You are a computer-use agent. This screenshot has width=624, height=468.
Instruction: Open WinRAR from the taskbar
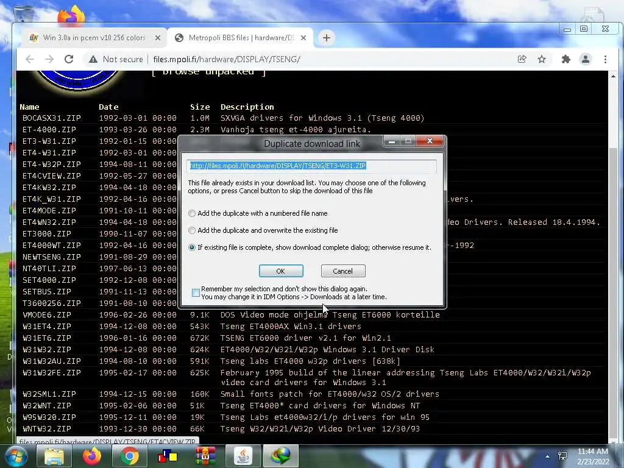pos(205,456)
